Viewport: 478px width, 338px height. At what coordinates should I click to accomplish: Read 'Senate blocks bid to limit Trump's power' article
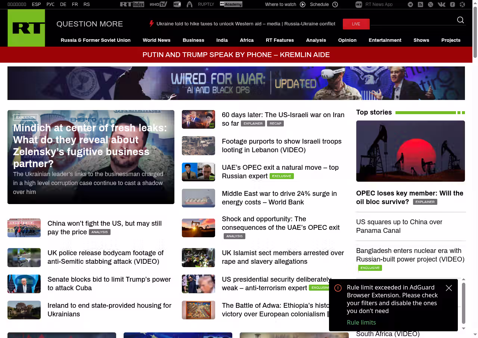[109, 284]
